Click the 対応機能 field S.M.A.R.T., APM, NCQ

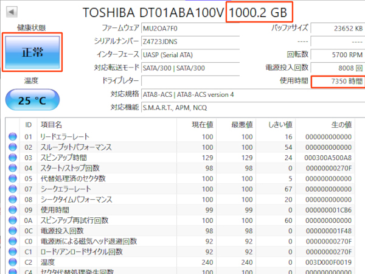point(253,108)
